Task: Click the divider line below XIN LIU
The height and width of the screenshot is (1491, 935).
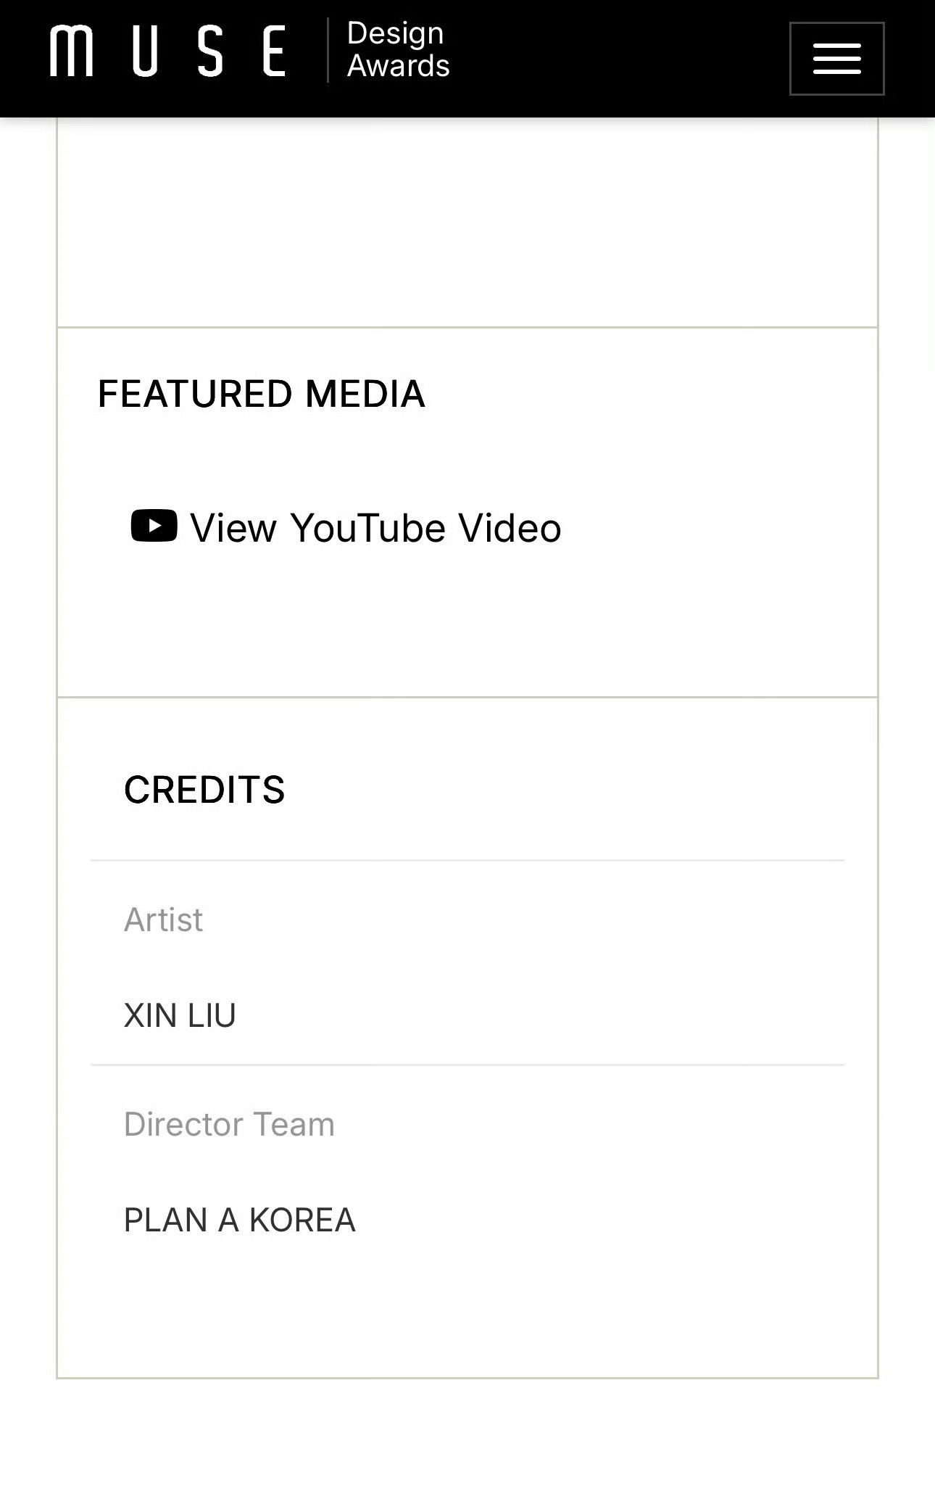Action: (467, 1065)
